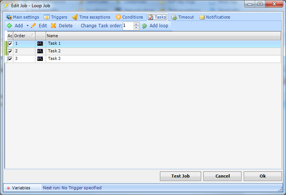Click the green Add loop icon
Screen dimensions: 286x195
coord(144,26)
